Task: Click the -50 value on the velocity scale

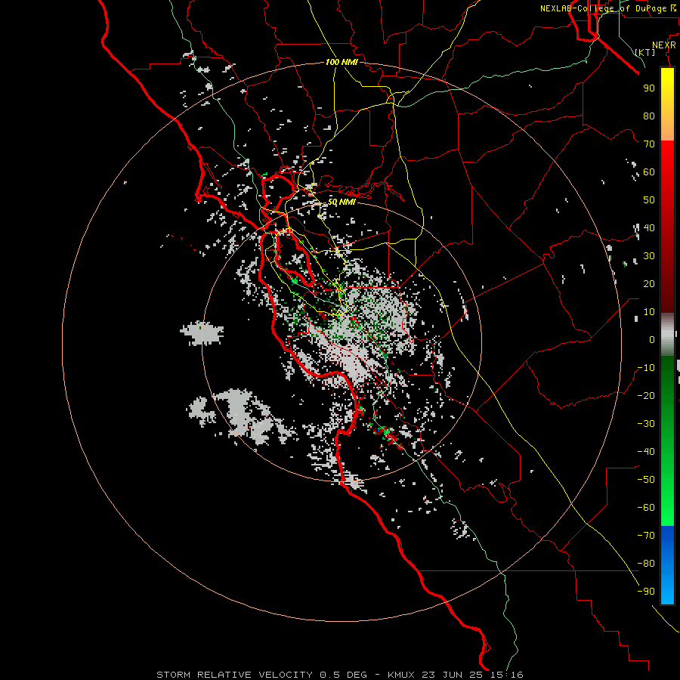Action: [646, 480]
